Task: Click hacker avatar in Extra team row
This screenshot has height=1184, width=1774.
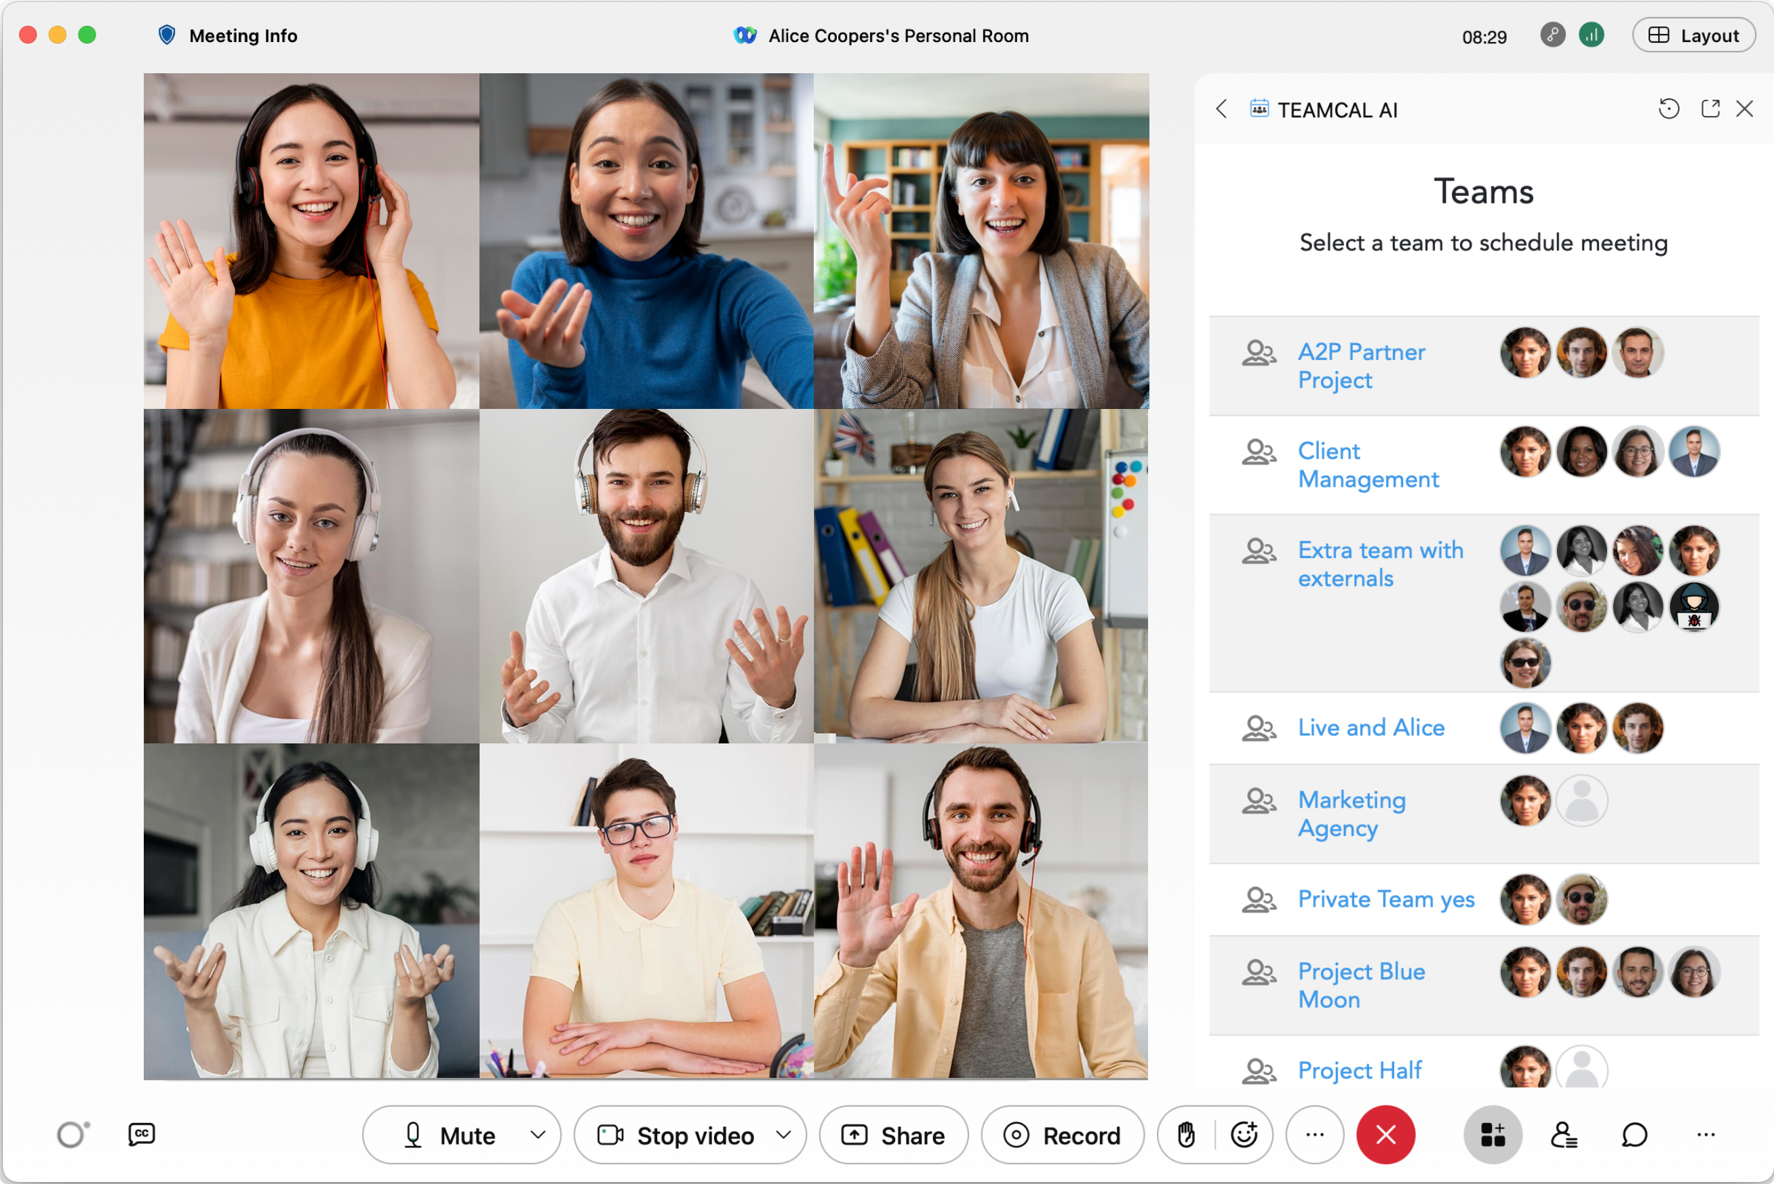Action: (x=1694, y=607)
